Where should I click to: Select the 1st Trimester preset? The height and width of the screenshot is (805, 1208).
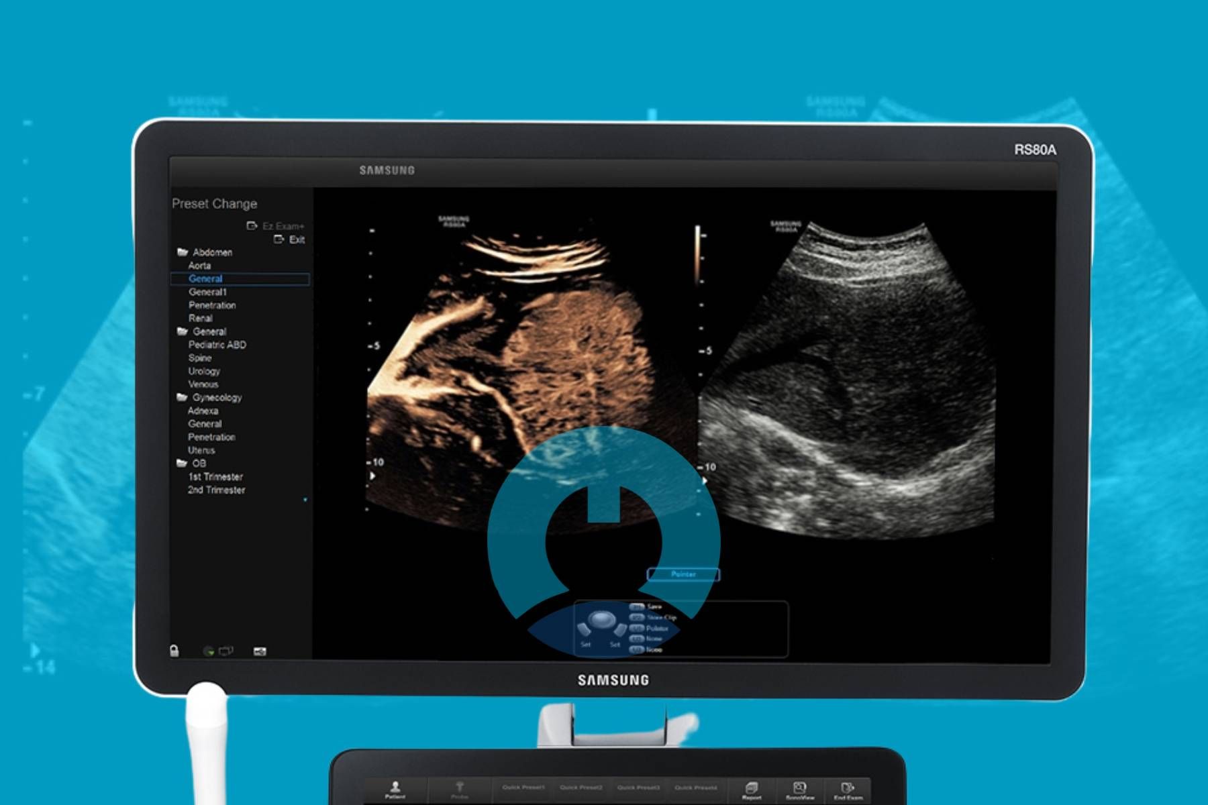(215, 476)
